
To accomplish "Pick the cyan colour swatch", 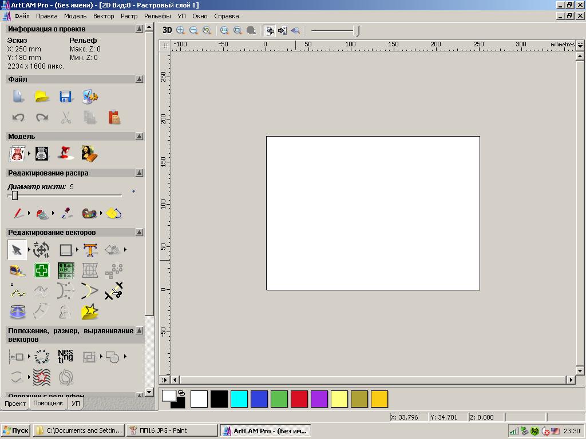I will [x=239, y=398].
